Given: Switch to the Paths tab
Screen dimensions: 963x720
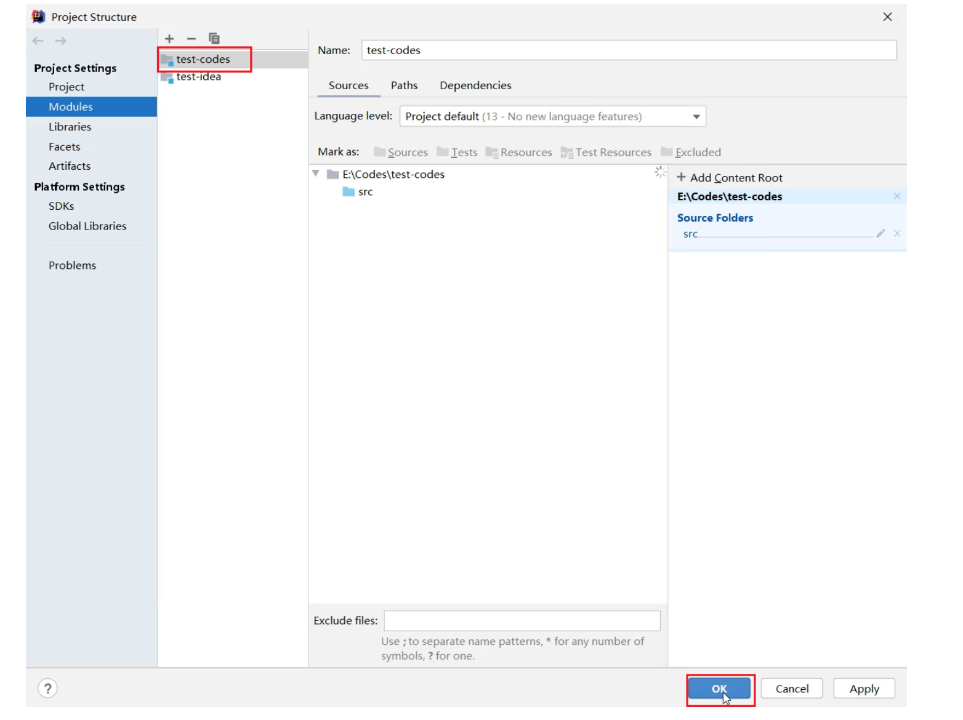Looking at the screenshot, I should [x=404, y=86].
